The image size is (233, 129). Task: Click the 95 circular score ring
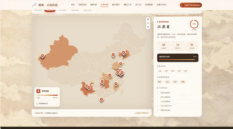pyautogui.click(x=194, y=24)
